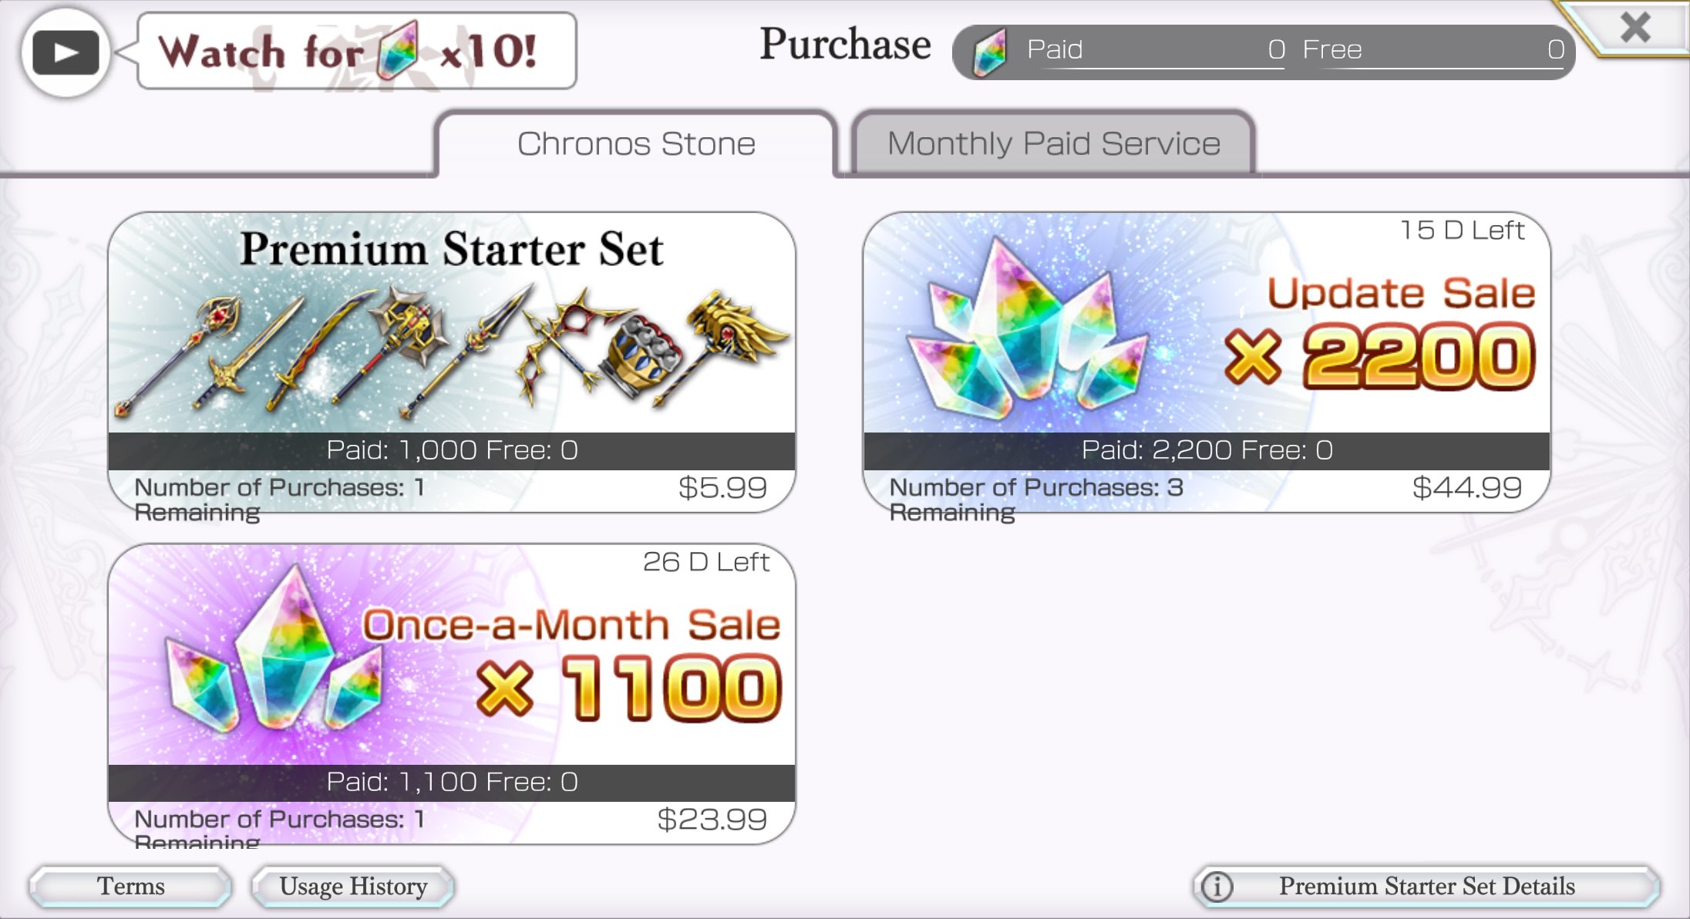Switch to the Monthly Paid Service tab
This screenshot has width=1690, height=919.
1053,143
